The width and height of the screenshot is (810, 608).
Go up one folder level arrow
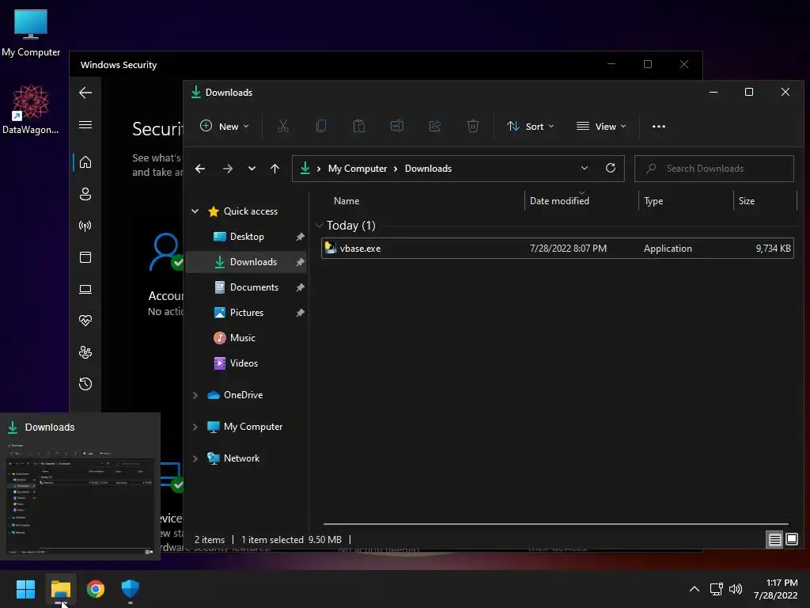point(274,169)
